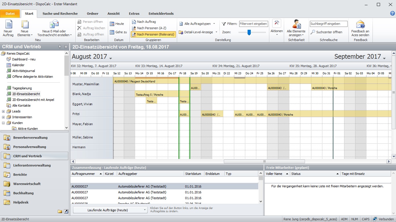Click the Heute calendar icon
The image size is (396, 222).
pyautogui.click(x=112, y=24)
